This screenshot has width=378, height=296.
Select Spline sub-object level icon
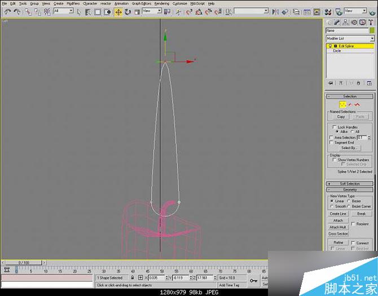point(357,104)
